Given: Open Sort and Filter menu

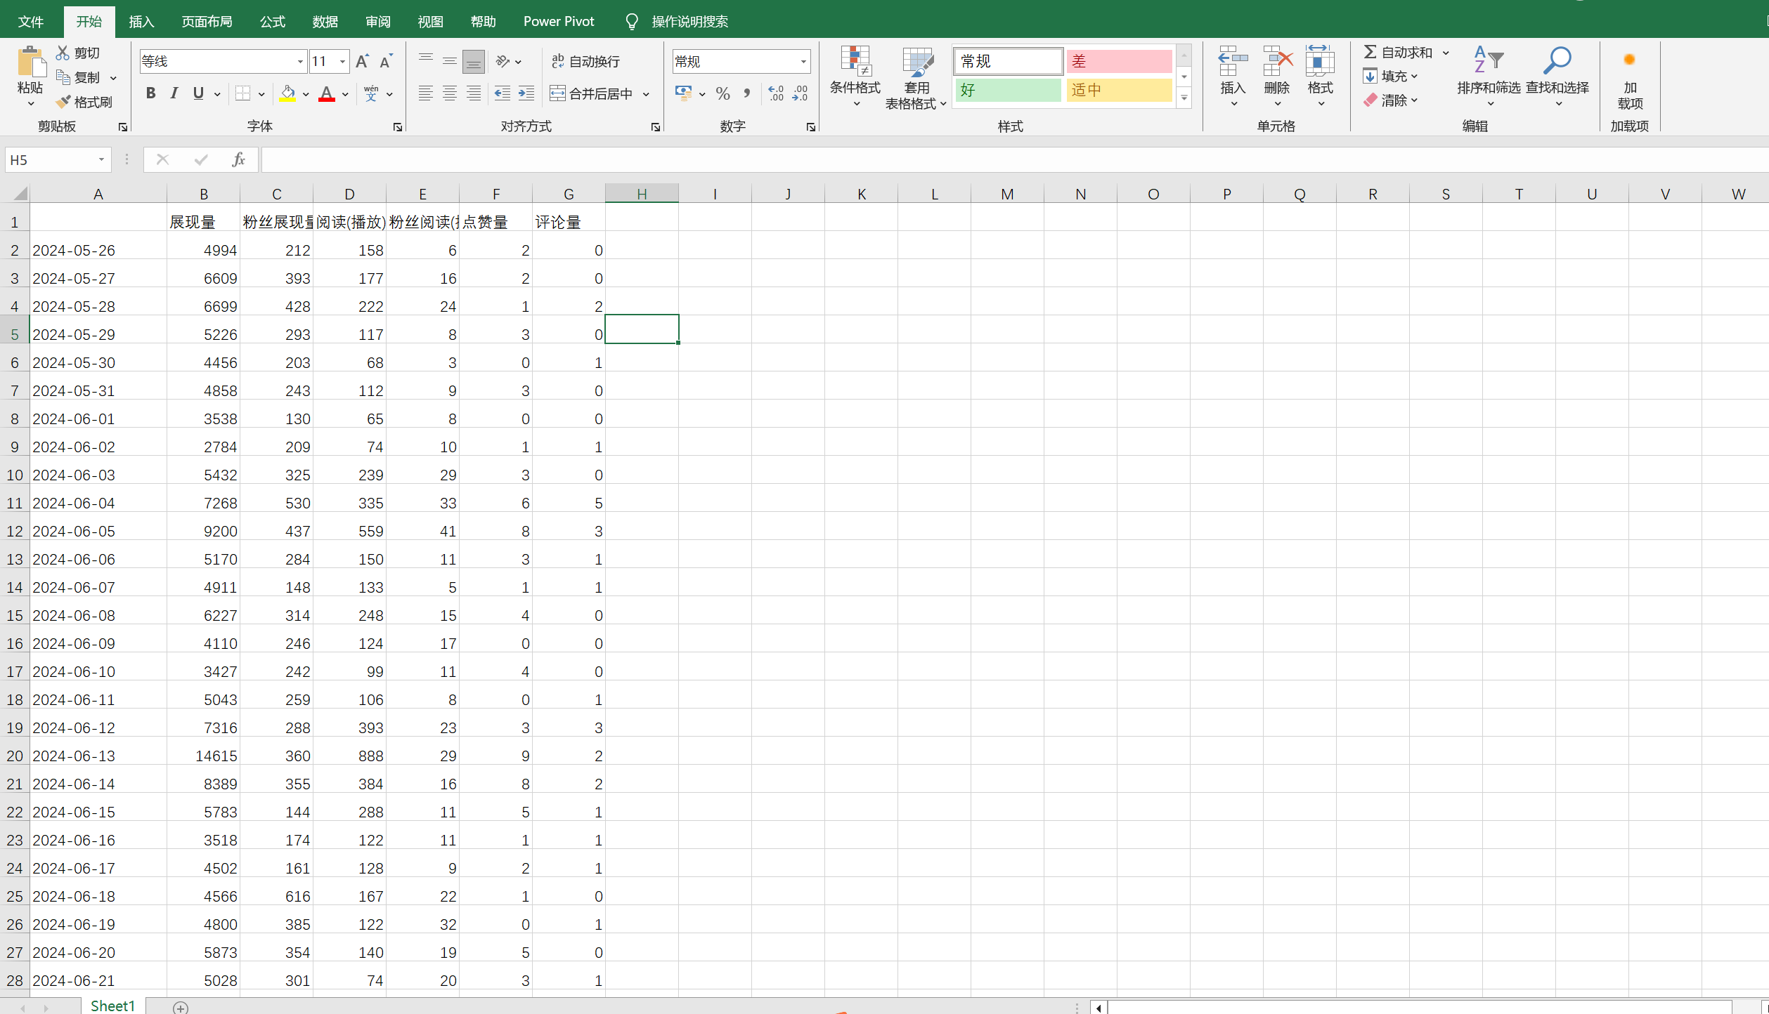Looking at the screenshot, I should click(1489, 77).
